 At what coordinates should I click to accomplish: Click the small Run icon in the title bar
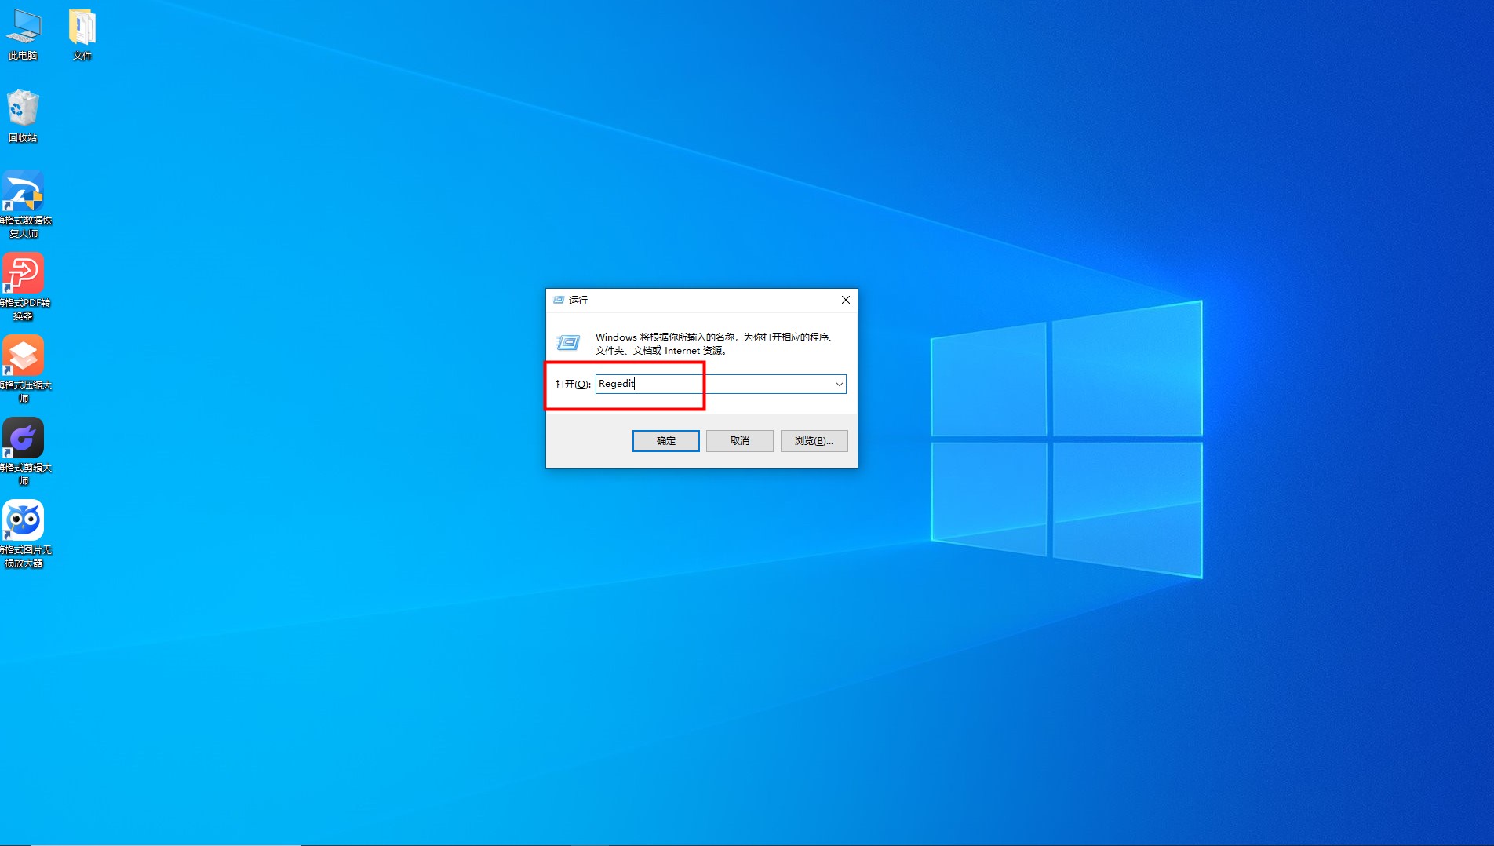[559, 300]
